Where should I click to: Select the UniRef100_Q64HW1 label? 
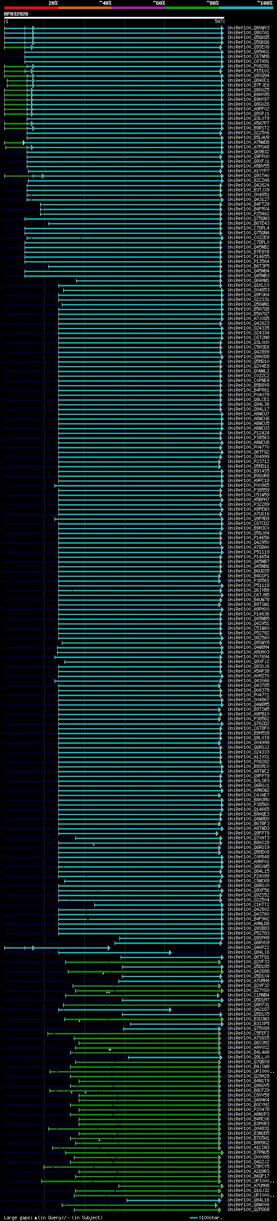(x=248, y=281)
